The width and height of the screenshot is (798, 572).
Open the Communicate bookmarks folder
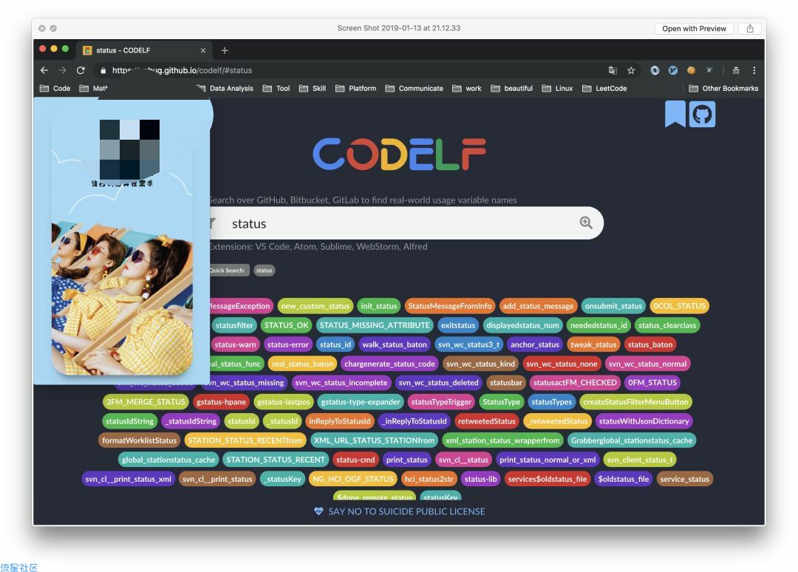pos(415,88)
